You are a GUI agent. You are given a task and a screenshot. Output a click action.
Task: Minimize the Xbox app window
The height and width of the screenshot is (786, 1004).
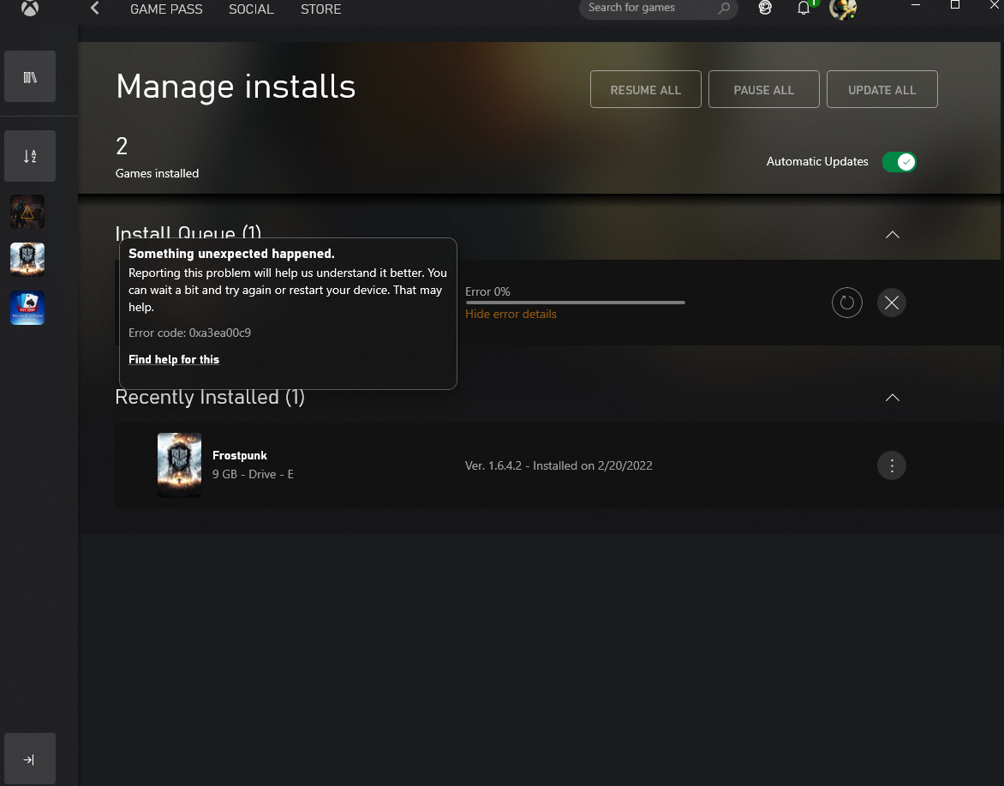(916, 5)
